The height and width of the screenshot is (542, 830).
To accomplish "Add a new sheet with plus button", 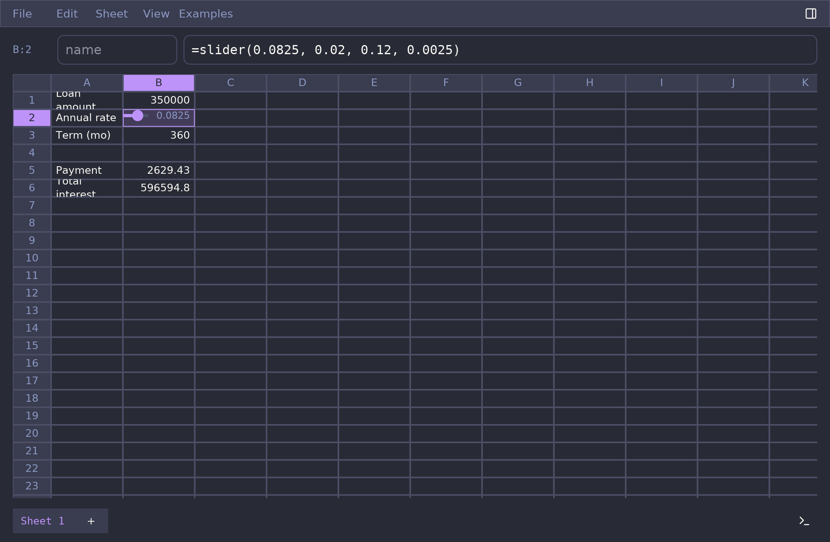I will coord(91,521).
